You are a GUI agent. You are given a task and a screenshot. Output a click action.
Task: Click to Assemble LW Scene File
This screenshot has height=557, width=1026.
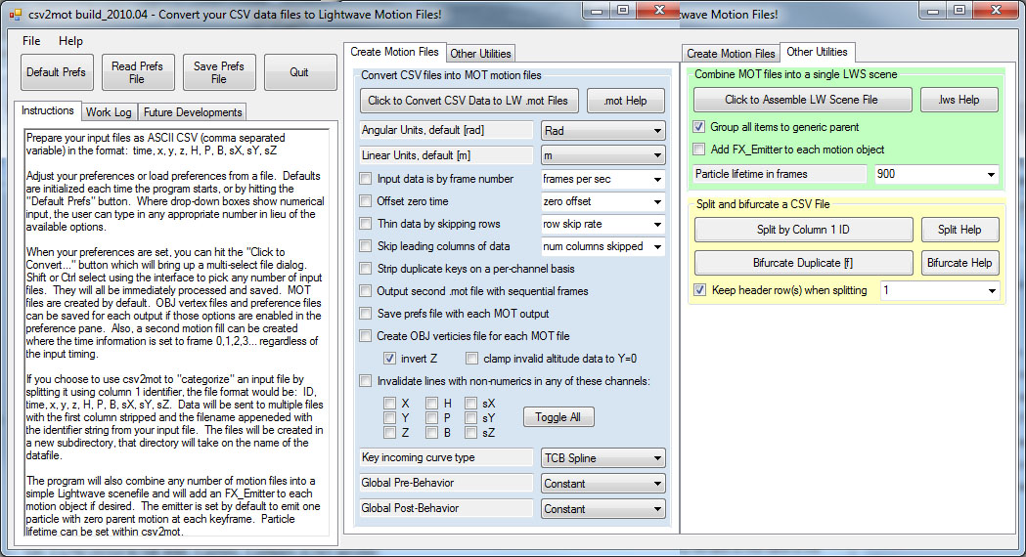click(802, 100)
